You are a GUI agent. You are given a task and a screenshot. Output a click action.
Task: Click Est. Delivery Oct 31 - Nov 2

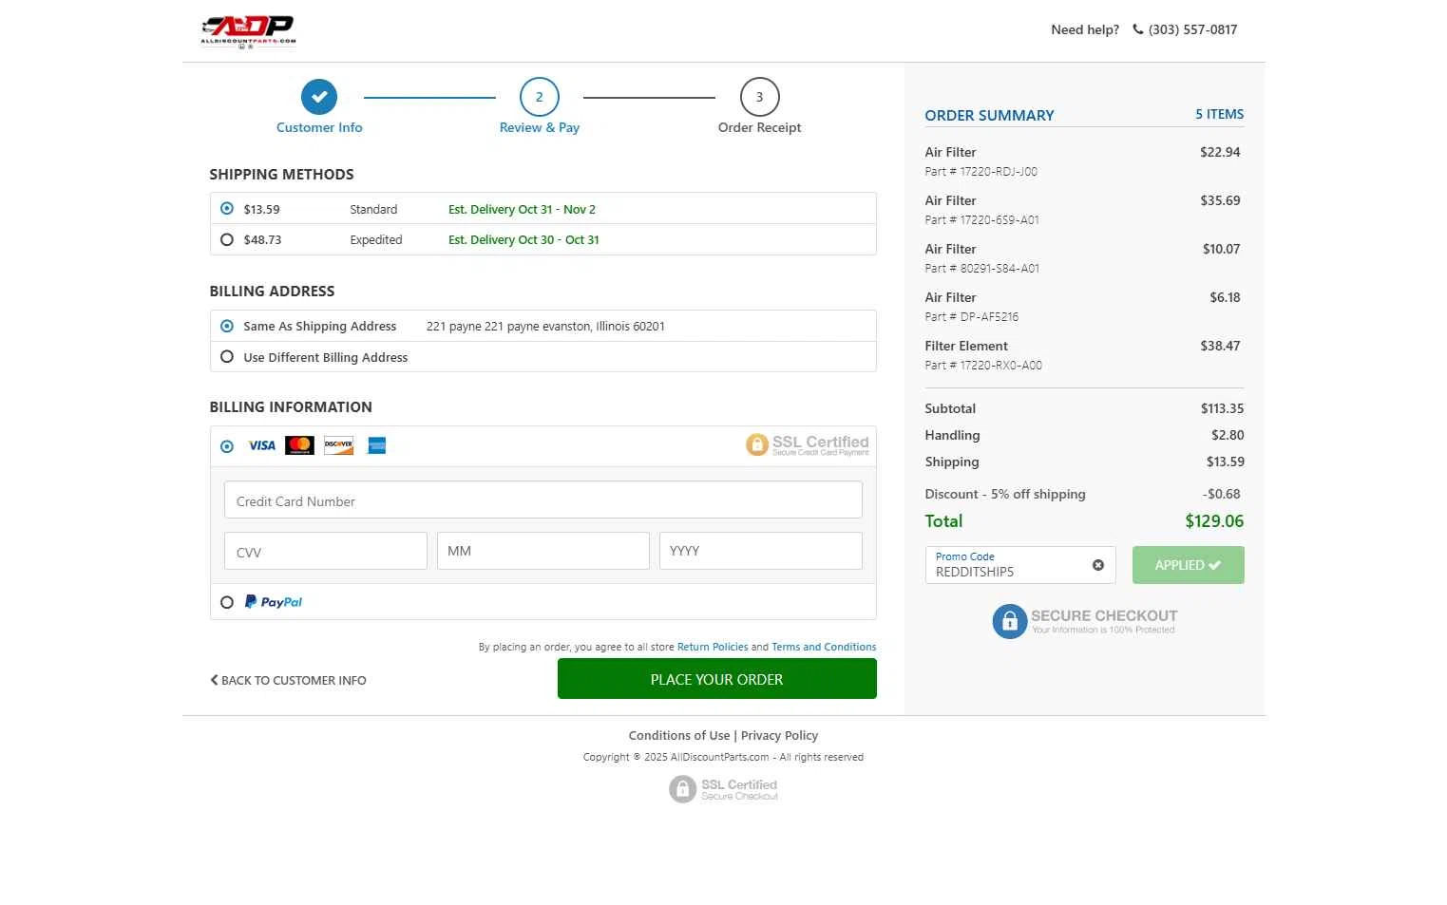coord(522,209)
